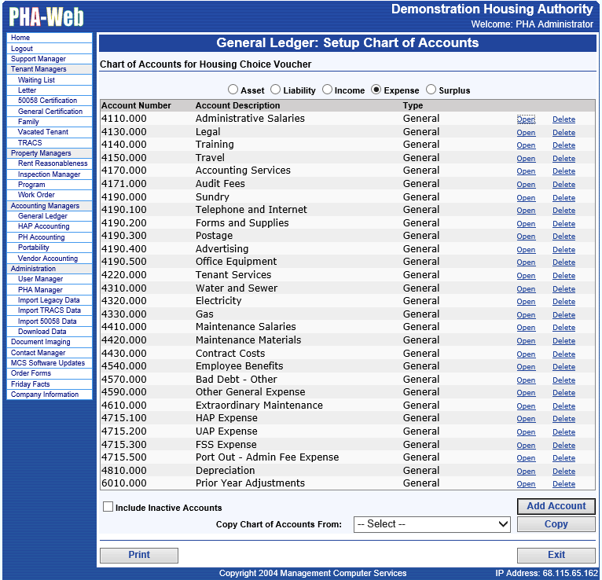Delete the Training account
The width and height of the screenshot is (602, 580).
coord(563,145)
